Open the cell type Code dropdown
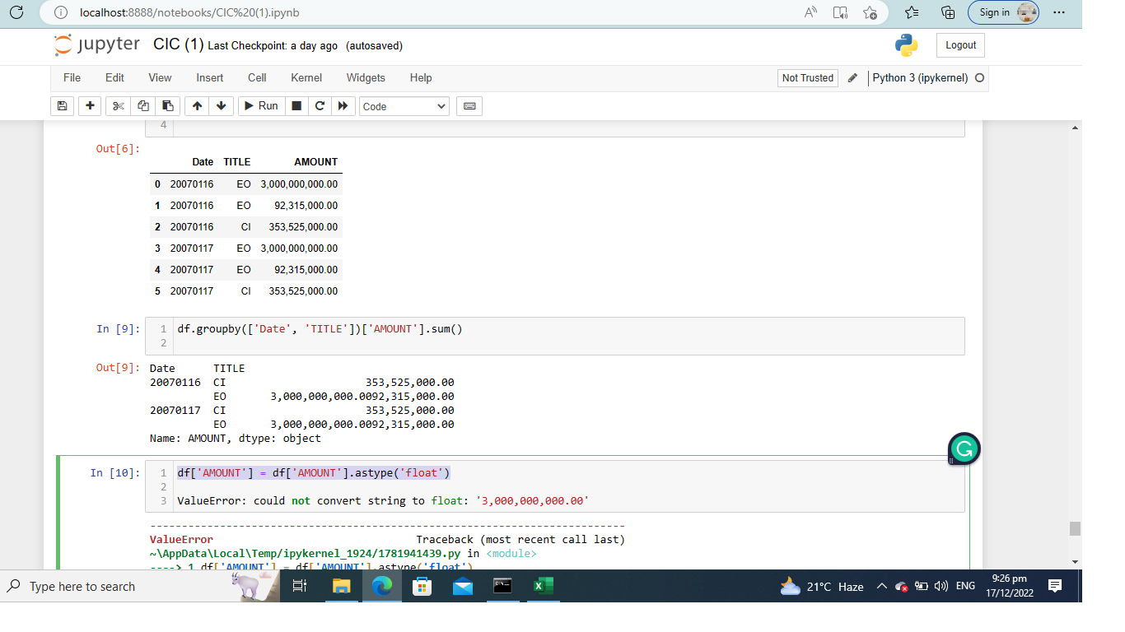The image size is (1125, 632). point(404,106)
